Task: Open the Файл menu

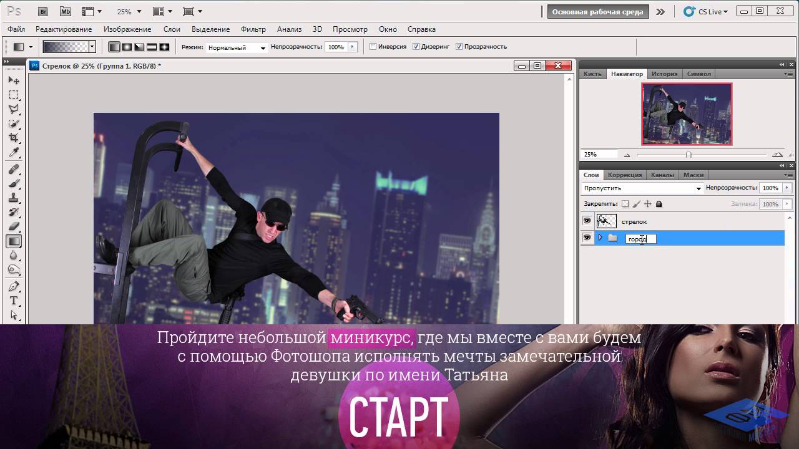Action: click(x=16, y=29)
